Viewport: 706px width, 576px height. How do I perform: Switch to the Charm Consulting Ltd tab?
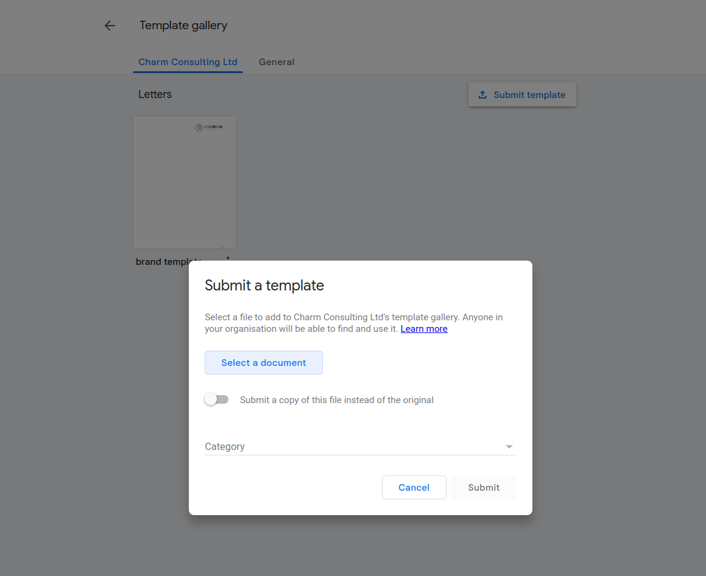point(188,62)
